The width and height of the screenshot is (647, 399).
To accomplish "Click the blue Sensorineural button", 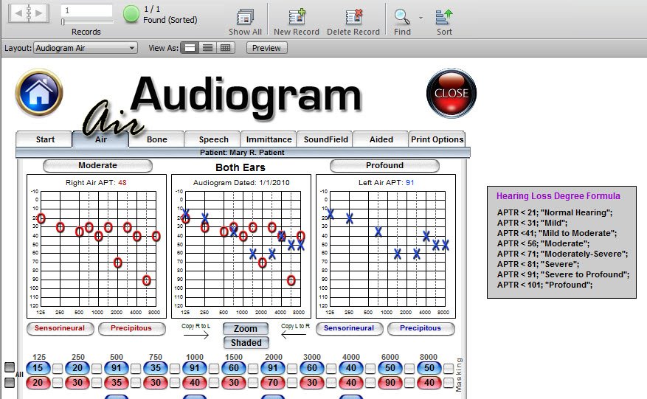I will coord(349,328).
